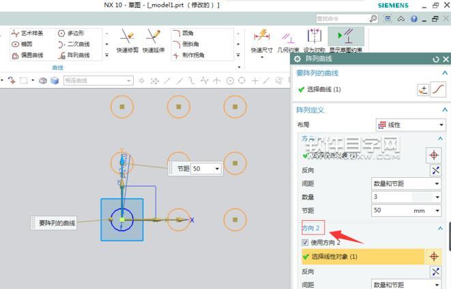Activate the 快速尺寸 rapid dimension tool

coord(262,40)
